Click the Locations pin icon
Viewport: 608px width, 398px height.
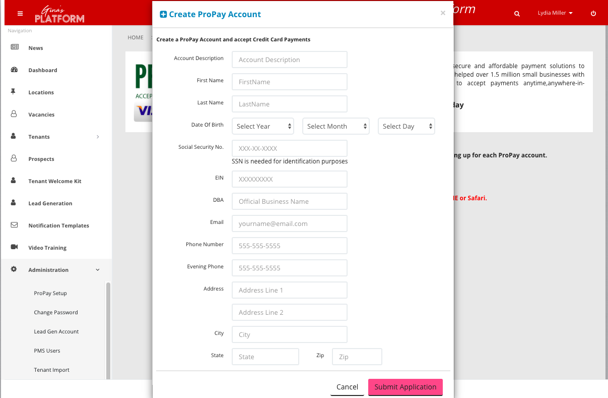(x=14, y=92)
